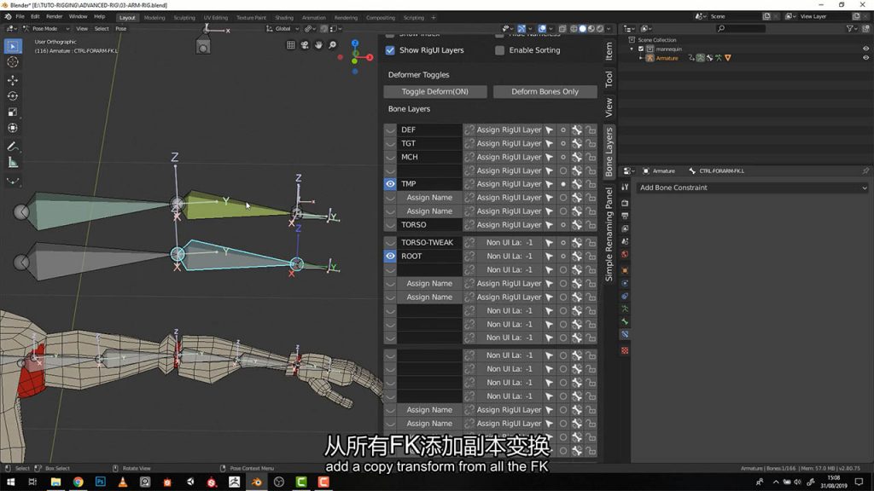The width and height of the screenshot is (874, 491).
Task: Open the Armature data properties tab
Action: click(625, 309)
